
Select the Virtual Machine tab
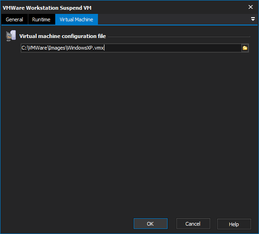[77, 19]
